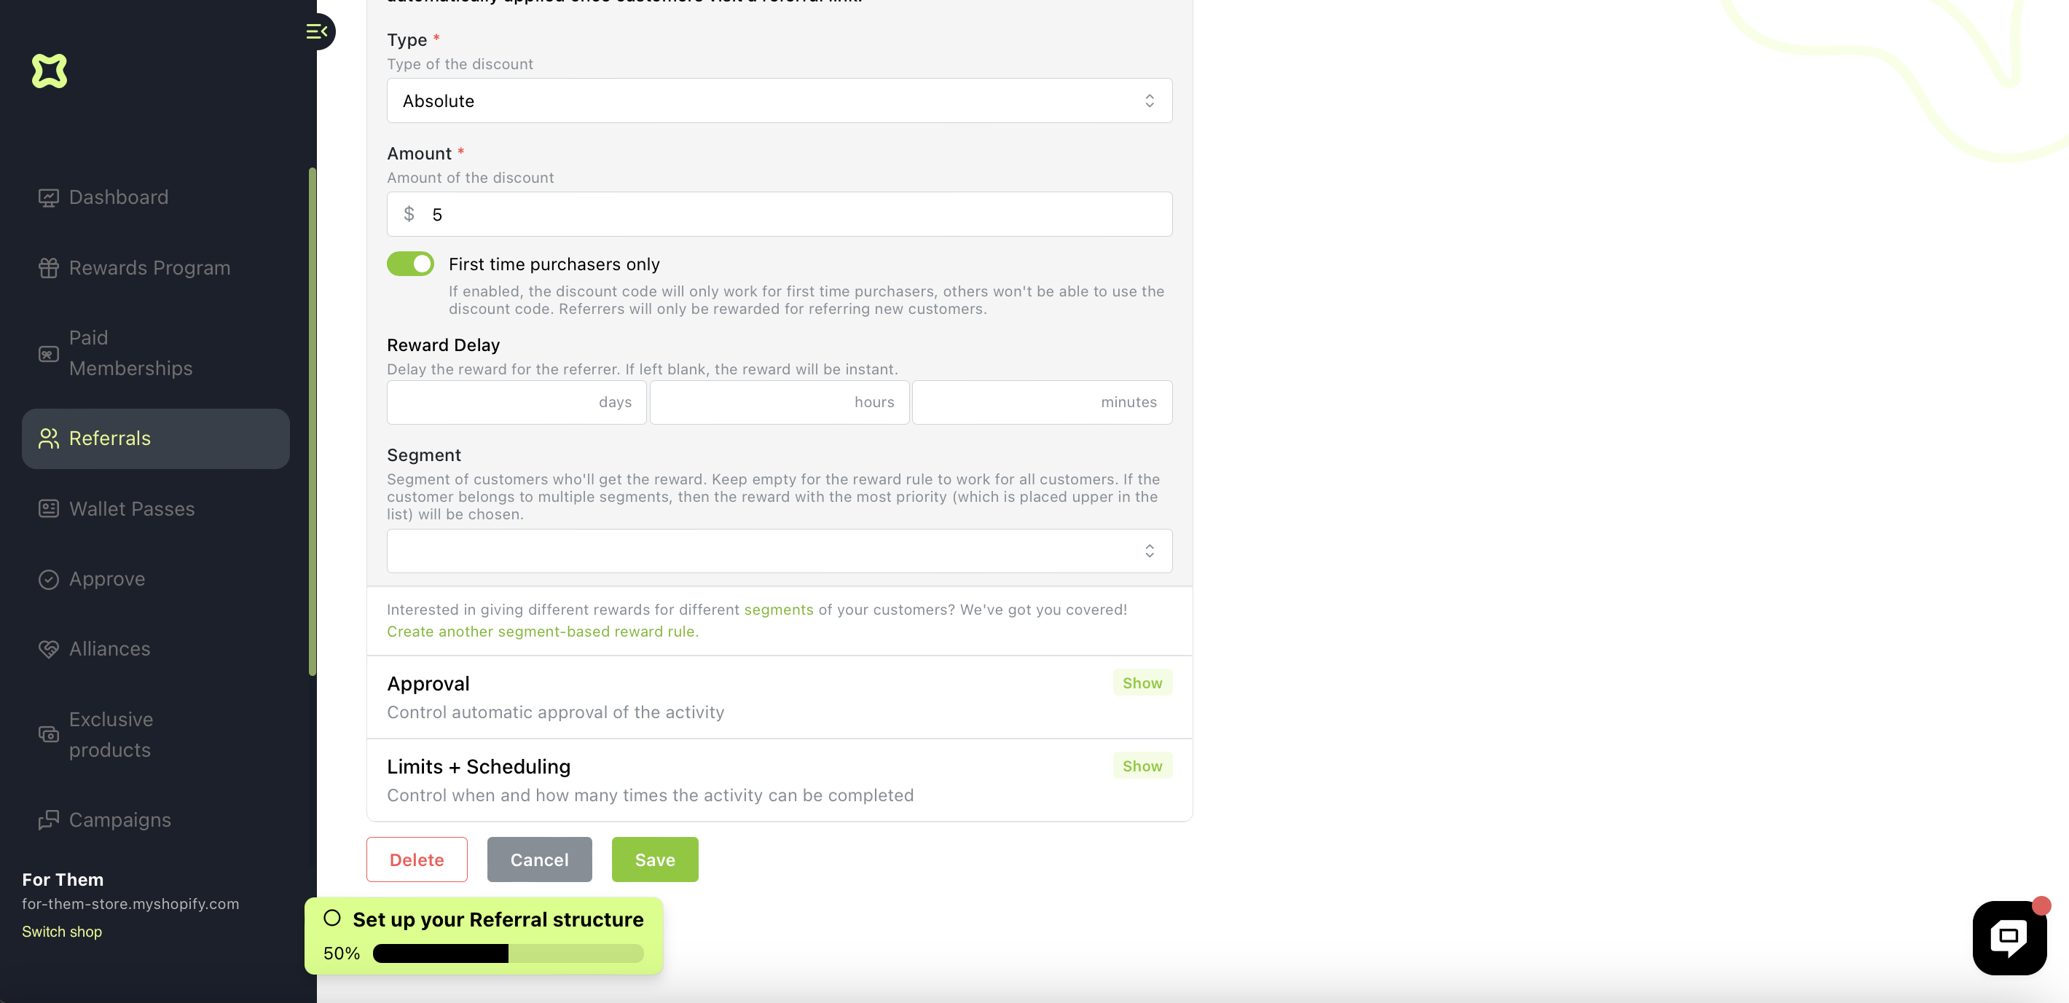
Task: Collapse the sidebar with the menu icon
Action: tap(316, 31)
